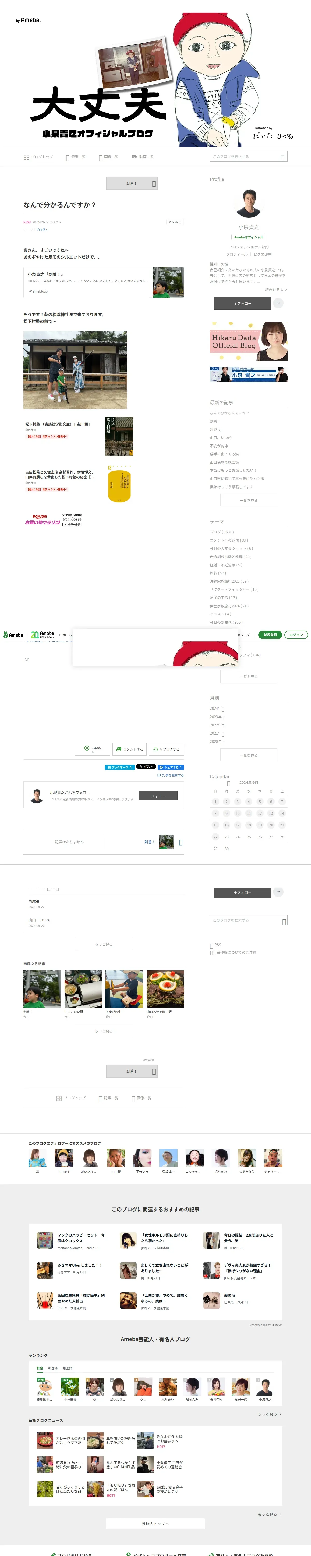This screenshot has width=311, height=1556.
Task: Open 著作権についてのご注意 link
Action: tap(233, 953)
